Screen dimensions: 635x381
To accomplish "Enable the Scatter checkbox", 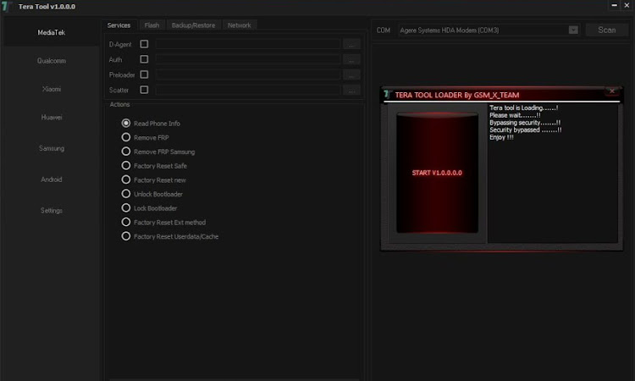I will (x=144, y=90).
